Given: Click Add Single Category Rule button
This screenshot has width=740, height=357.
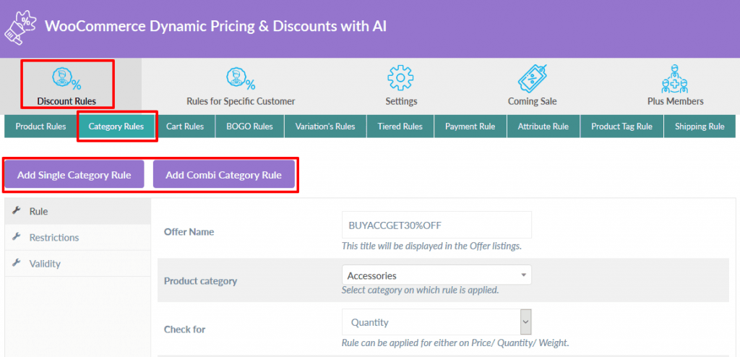Looking at the screenshot, I should tap(74, 175).
